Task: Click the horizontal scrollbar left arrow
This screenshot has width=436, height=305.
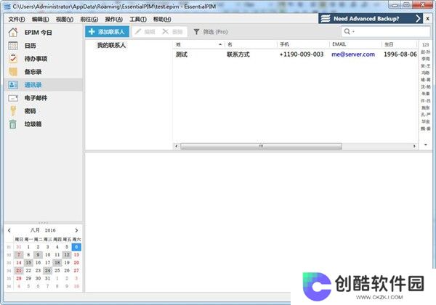Action: pos(177,146)
